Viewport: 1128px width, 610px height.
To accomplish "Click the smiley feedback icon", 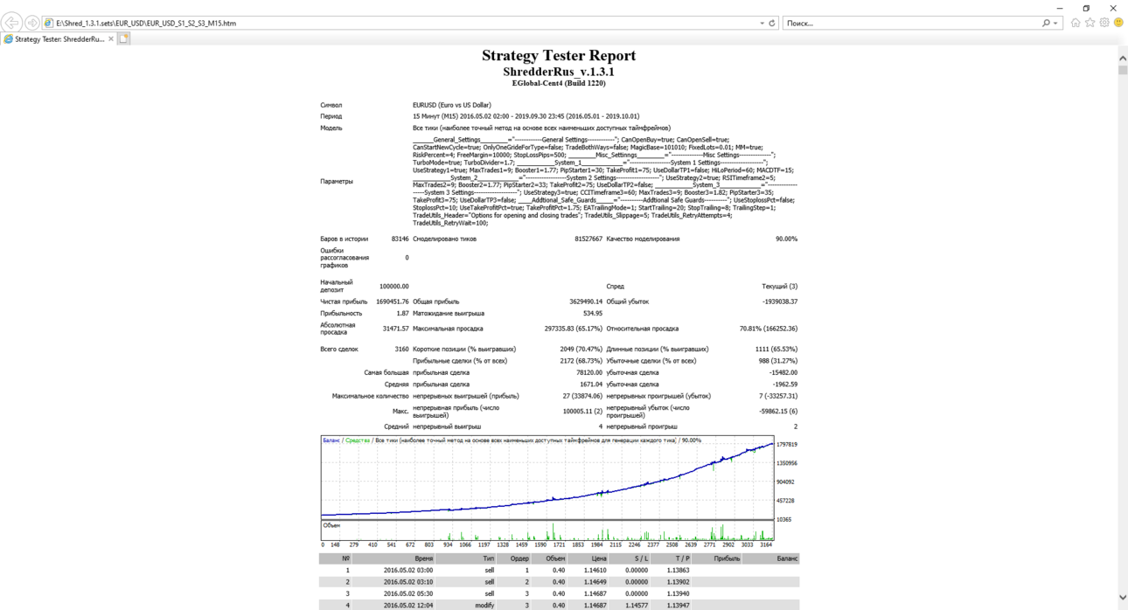I will [x=1118, y=23].
